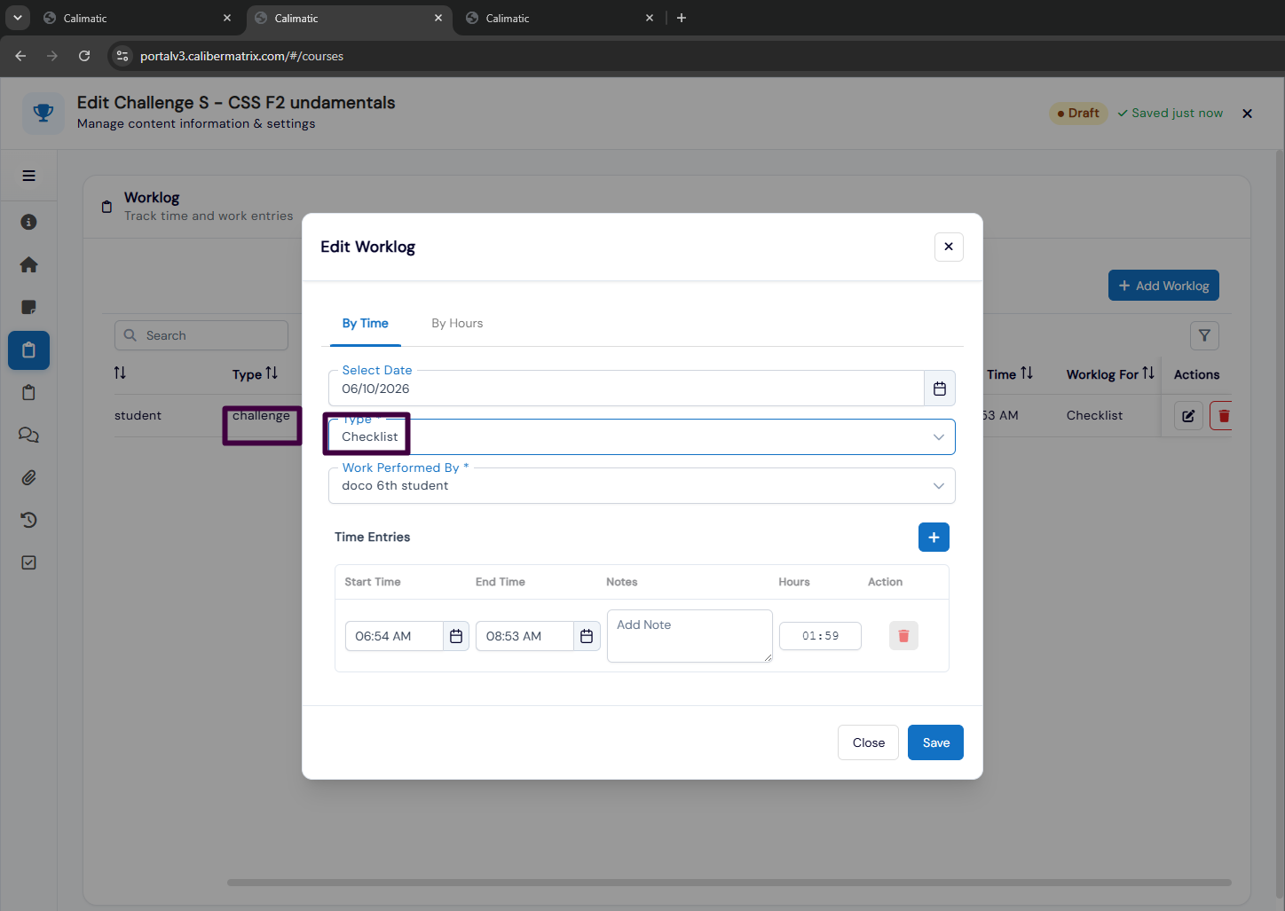Click the site info icon in address bar
Viewport: 1285px width, 911px height.
coord(122,56)
